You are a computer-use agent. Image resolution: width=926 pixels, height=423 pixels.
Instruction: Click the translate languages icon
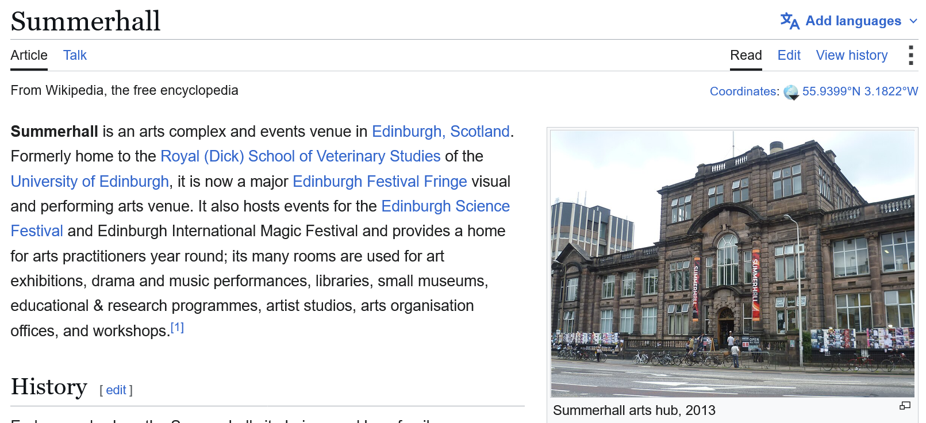[x=790, y=21]
